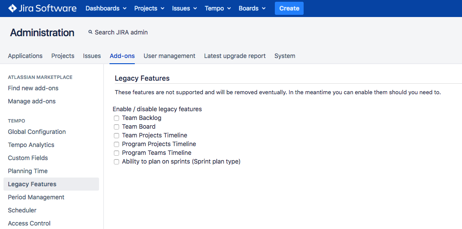Enable the Team Backlog checkbox

pyautogui.click(x=116, y=118)
